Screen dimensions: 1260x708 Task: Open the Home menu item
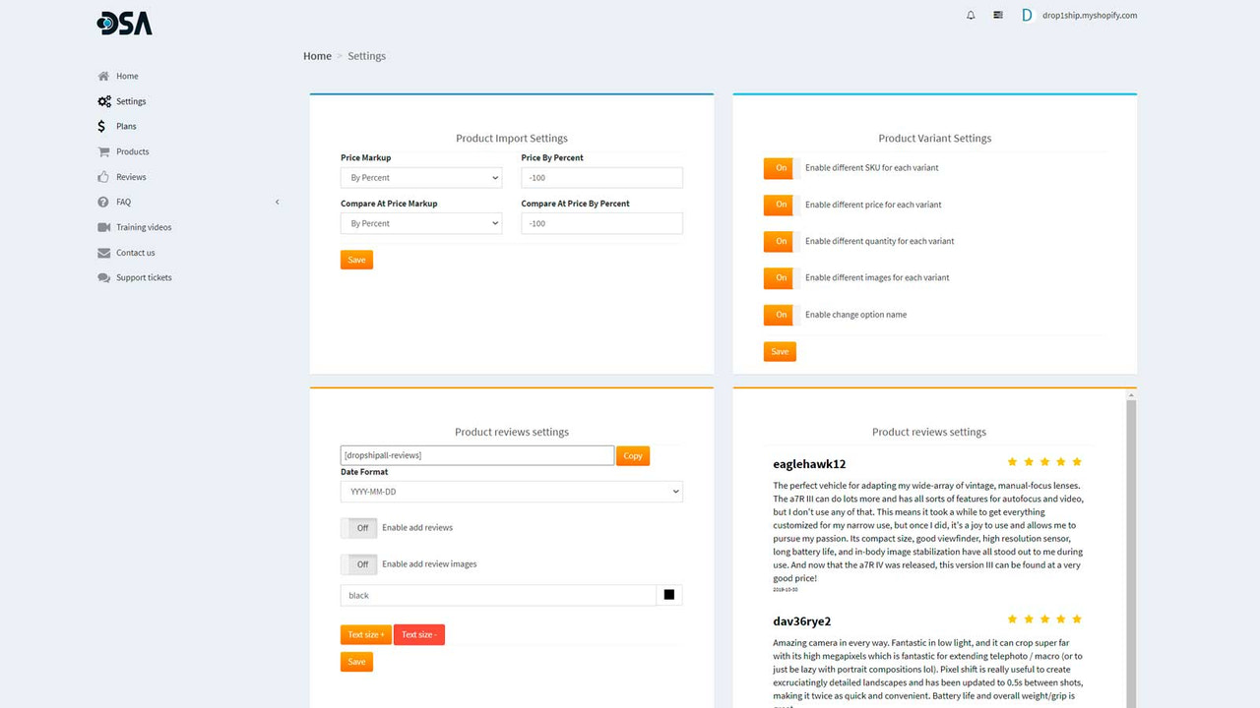(x=127, y=76)
